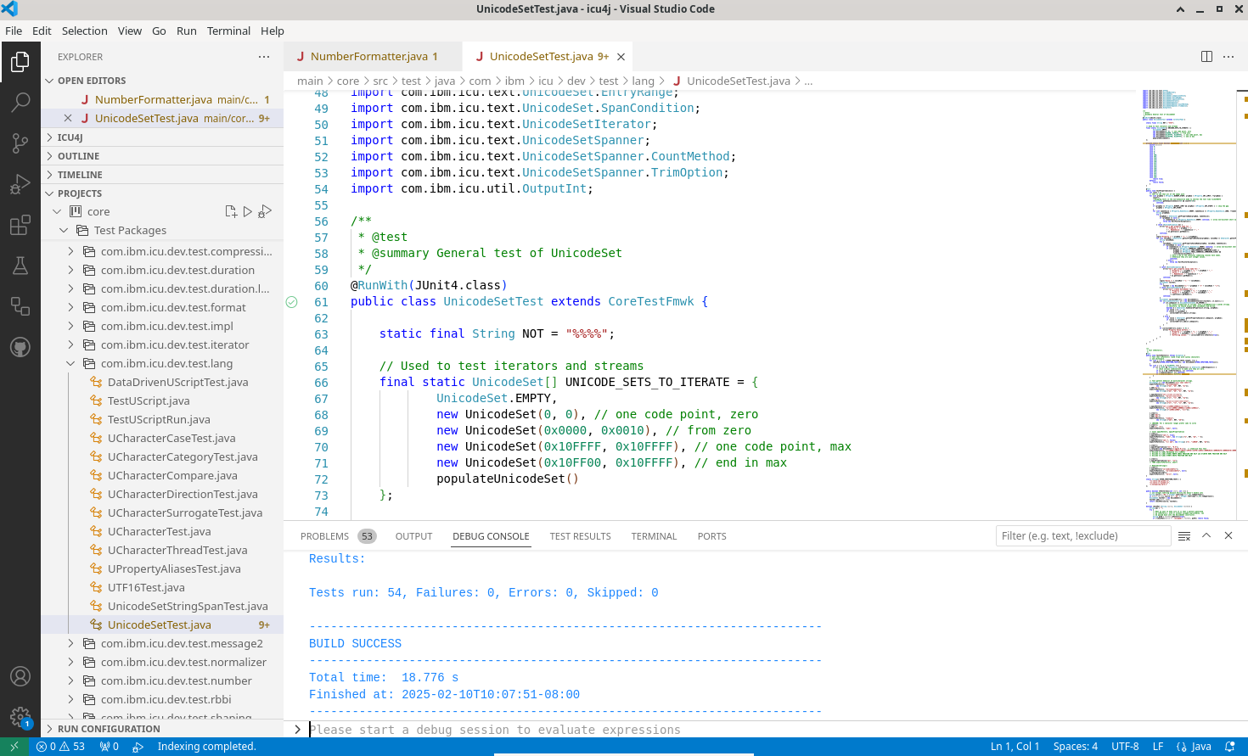Switch to the Problems panel tab
This screenshot has height=756, width=1248.
(x=337, y=536)
